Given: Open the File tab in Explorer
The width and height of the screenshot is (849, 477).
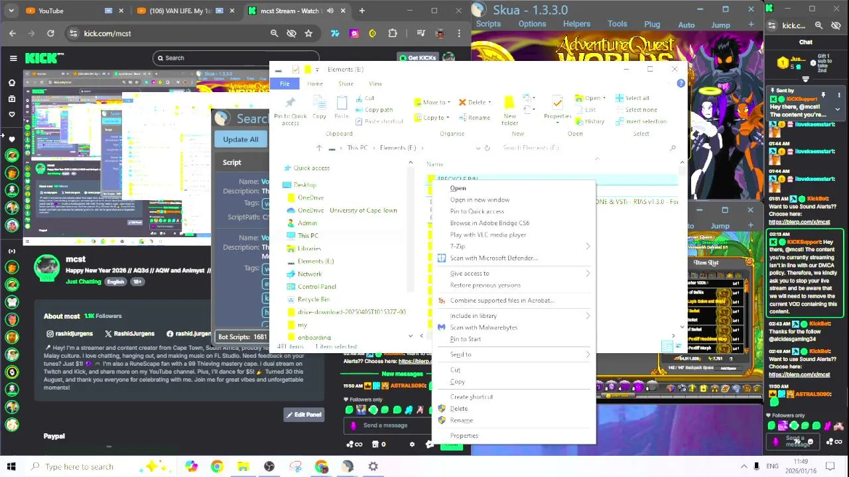Looking at the screenshot, I should [x=285, y=83].
